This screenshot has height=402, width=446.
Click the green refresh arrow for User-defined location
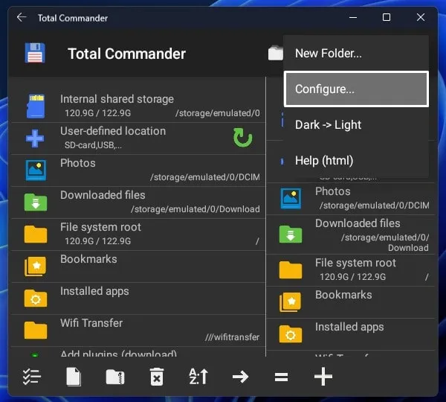[242, 138]
